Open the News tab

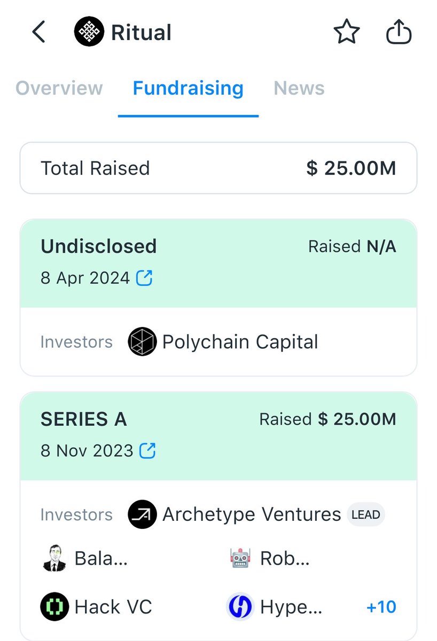pyautogui.click(x=299, y=88)
